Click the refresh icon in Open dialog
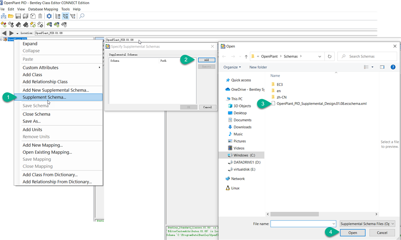The height and width of the screenshot is (240, 401). pos(330,56)
